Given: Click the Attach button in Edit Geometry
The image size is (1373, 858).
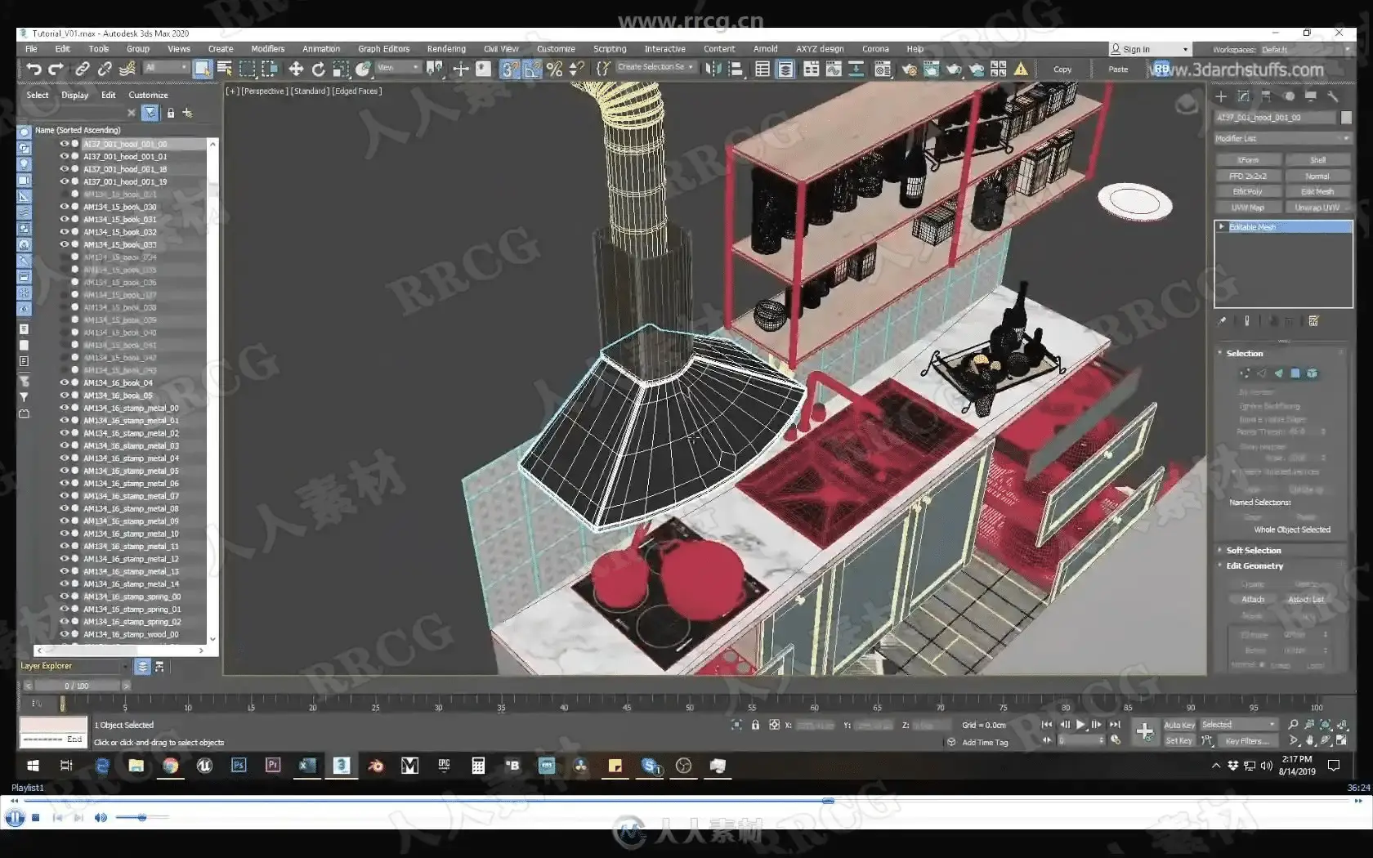Looking at the screenshot, I should 1252,599.
